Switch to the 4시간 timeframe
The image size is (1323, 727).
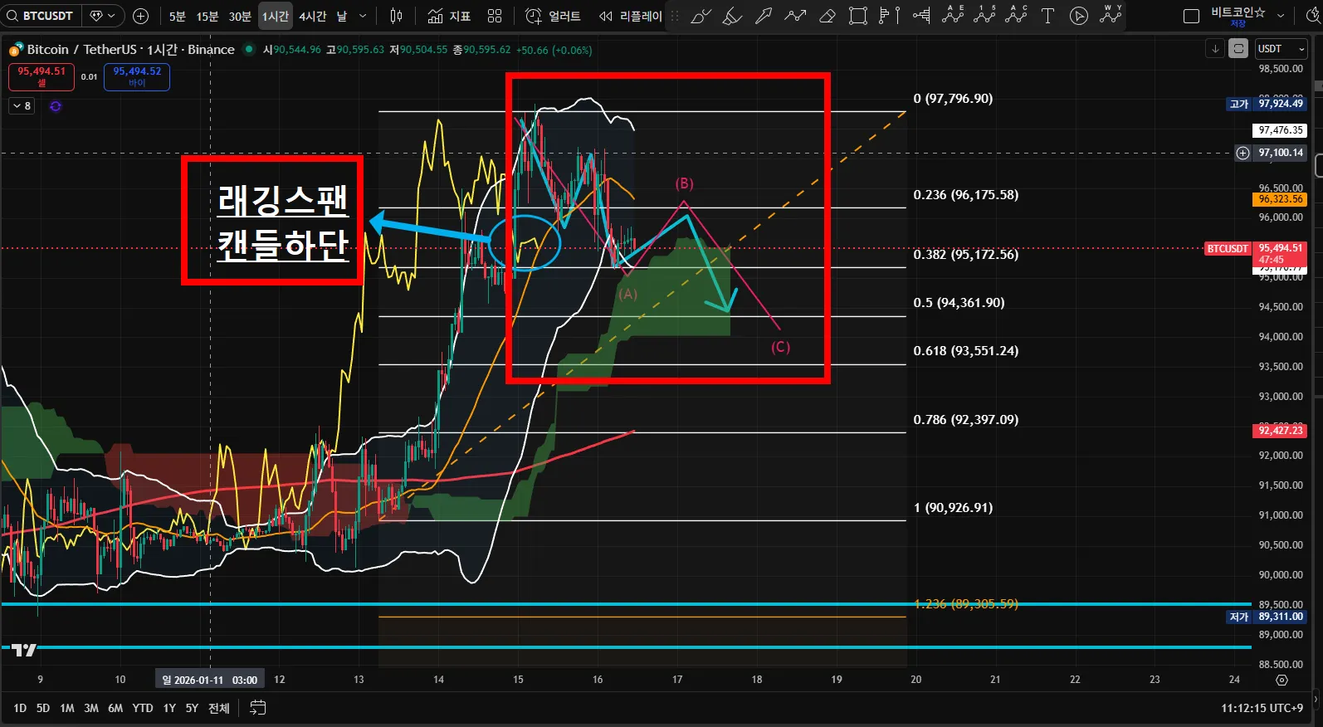[x=312, y=16]
